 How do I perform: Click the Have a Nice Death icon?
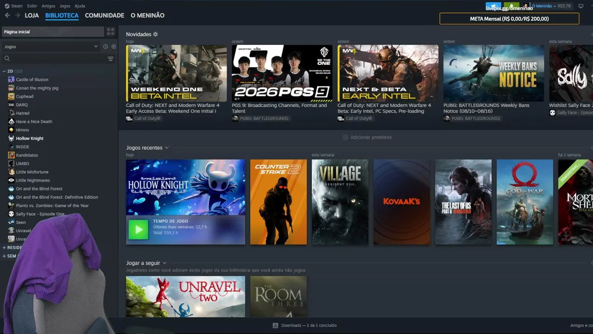tap(11, 121)
